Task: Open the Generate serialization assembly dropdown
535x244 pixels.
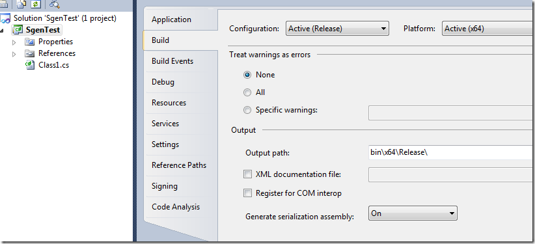Action: [x=413, y=213]
